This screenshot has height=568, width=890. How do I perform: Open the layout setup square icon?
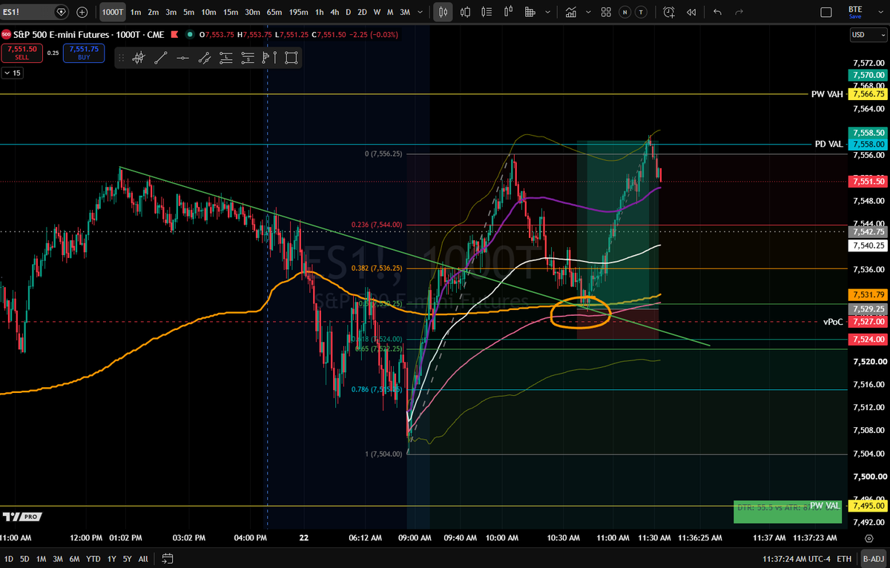tap(827, 12)
